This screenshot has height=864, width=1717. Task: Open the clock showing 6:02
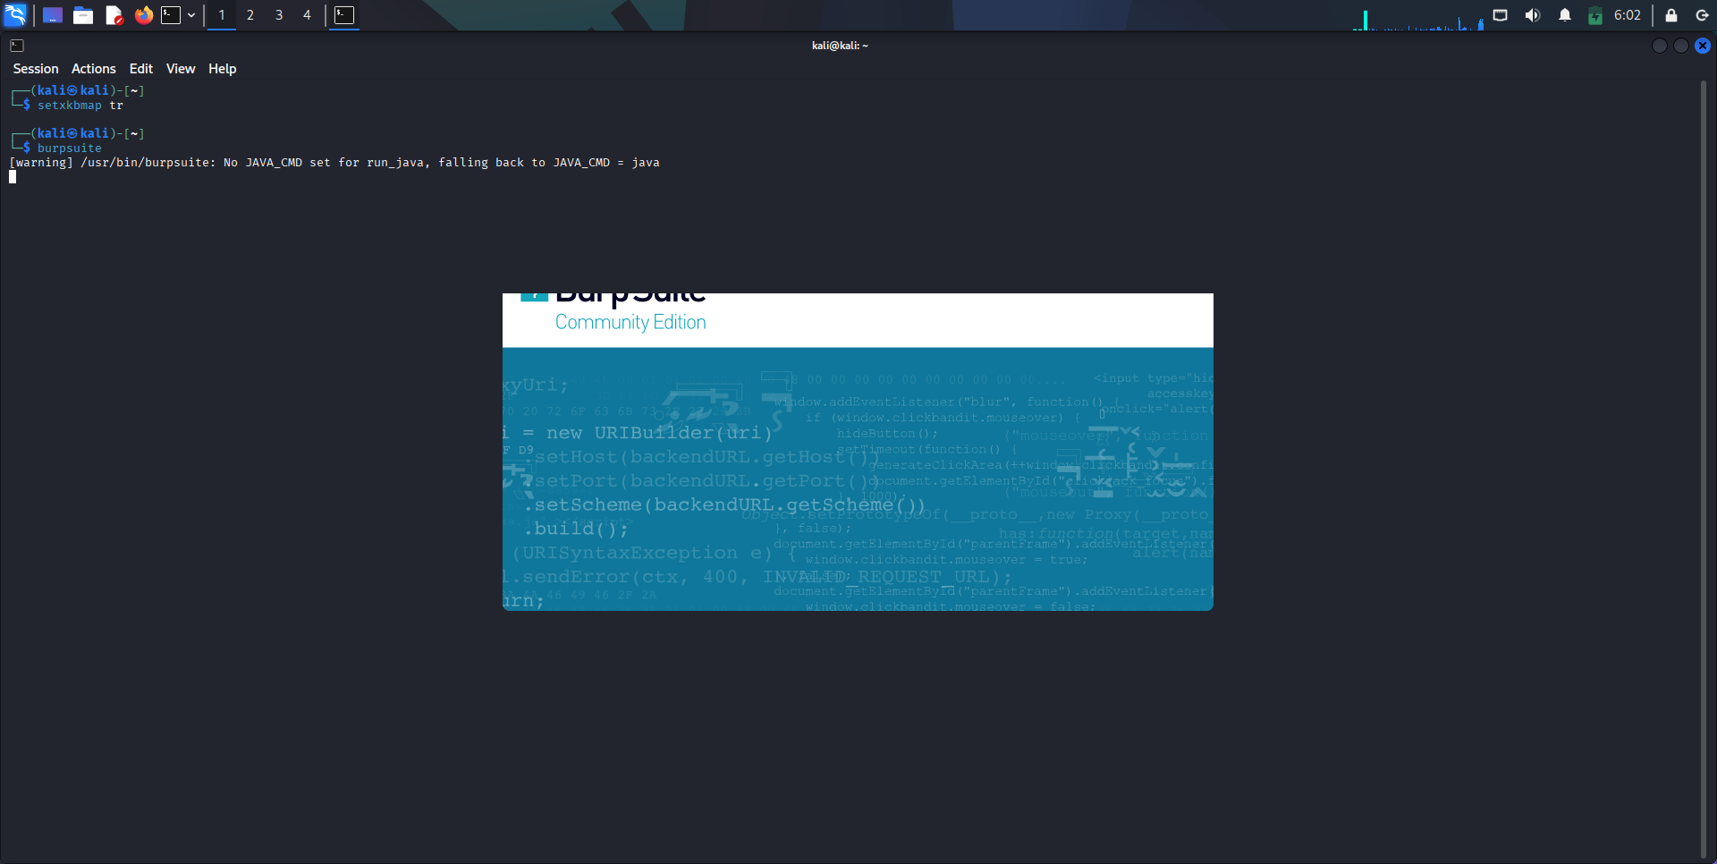(1628, 15)
